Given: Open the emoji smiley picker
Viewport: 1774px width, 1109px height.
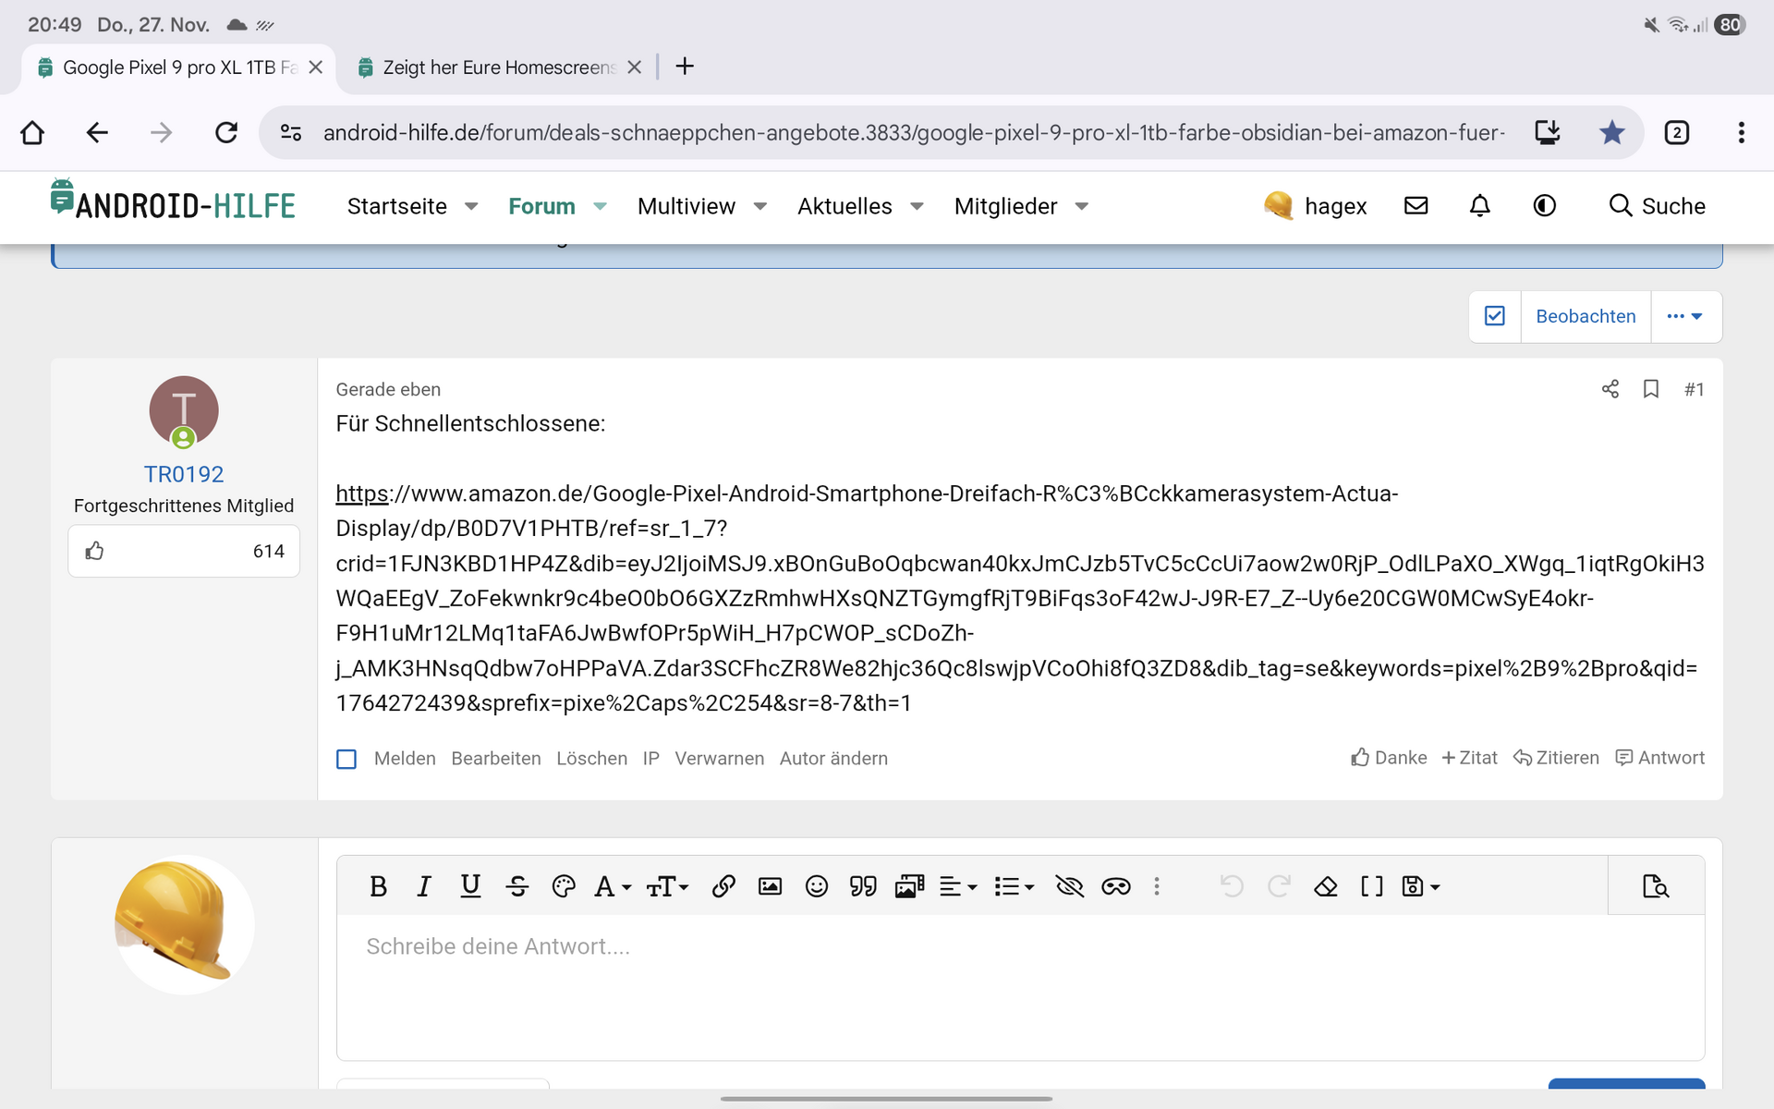Looking at the screenshot, I should pyautogui.click(x=816, y=886).
